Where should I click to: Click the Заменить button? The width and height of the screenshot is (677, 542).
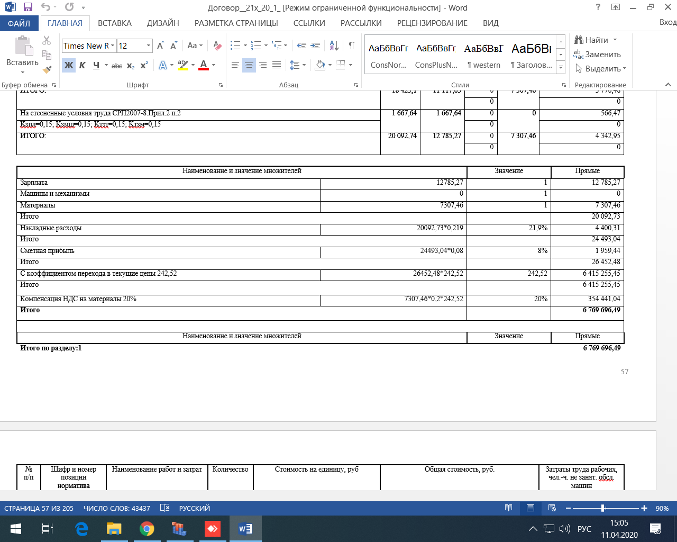tap(597, 55)
